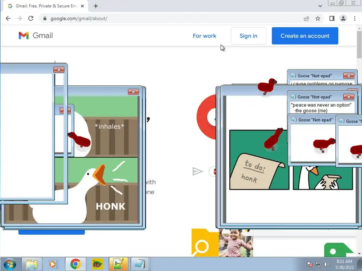Open Chrome three-dot menu

point(355,18)
